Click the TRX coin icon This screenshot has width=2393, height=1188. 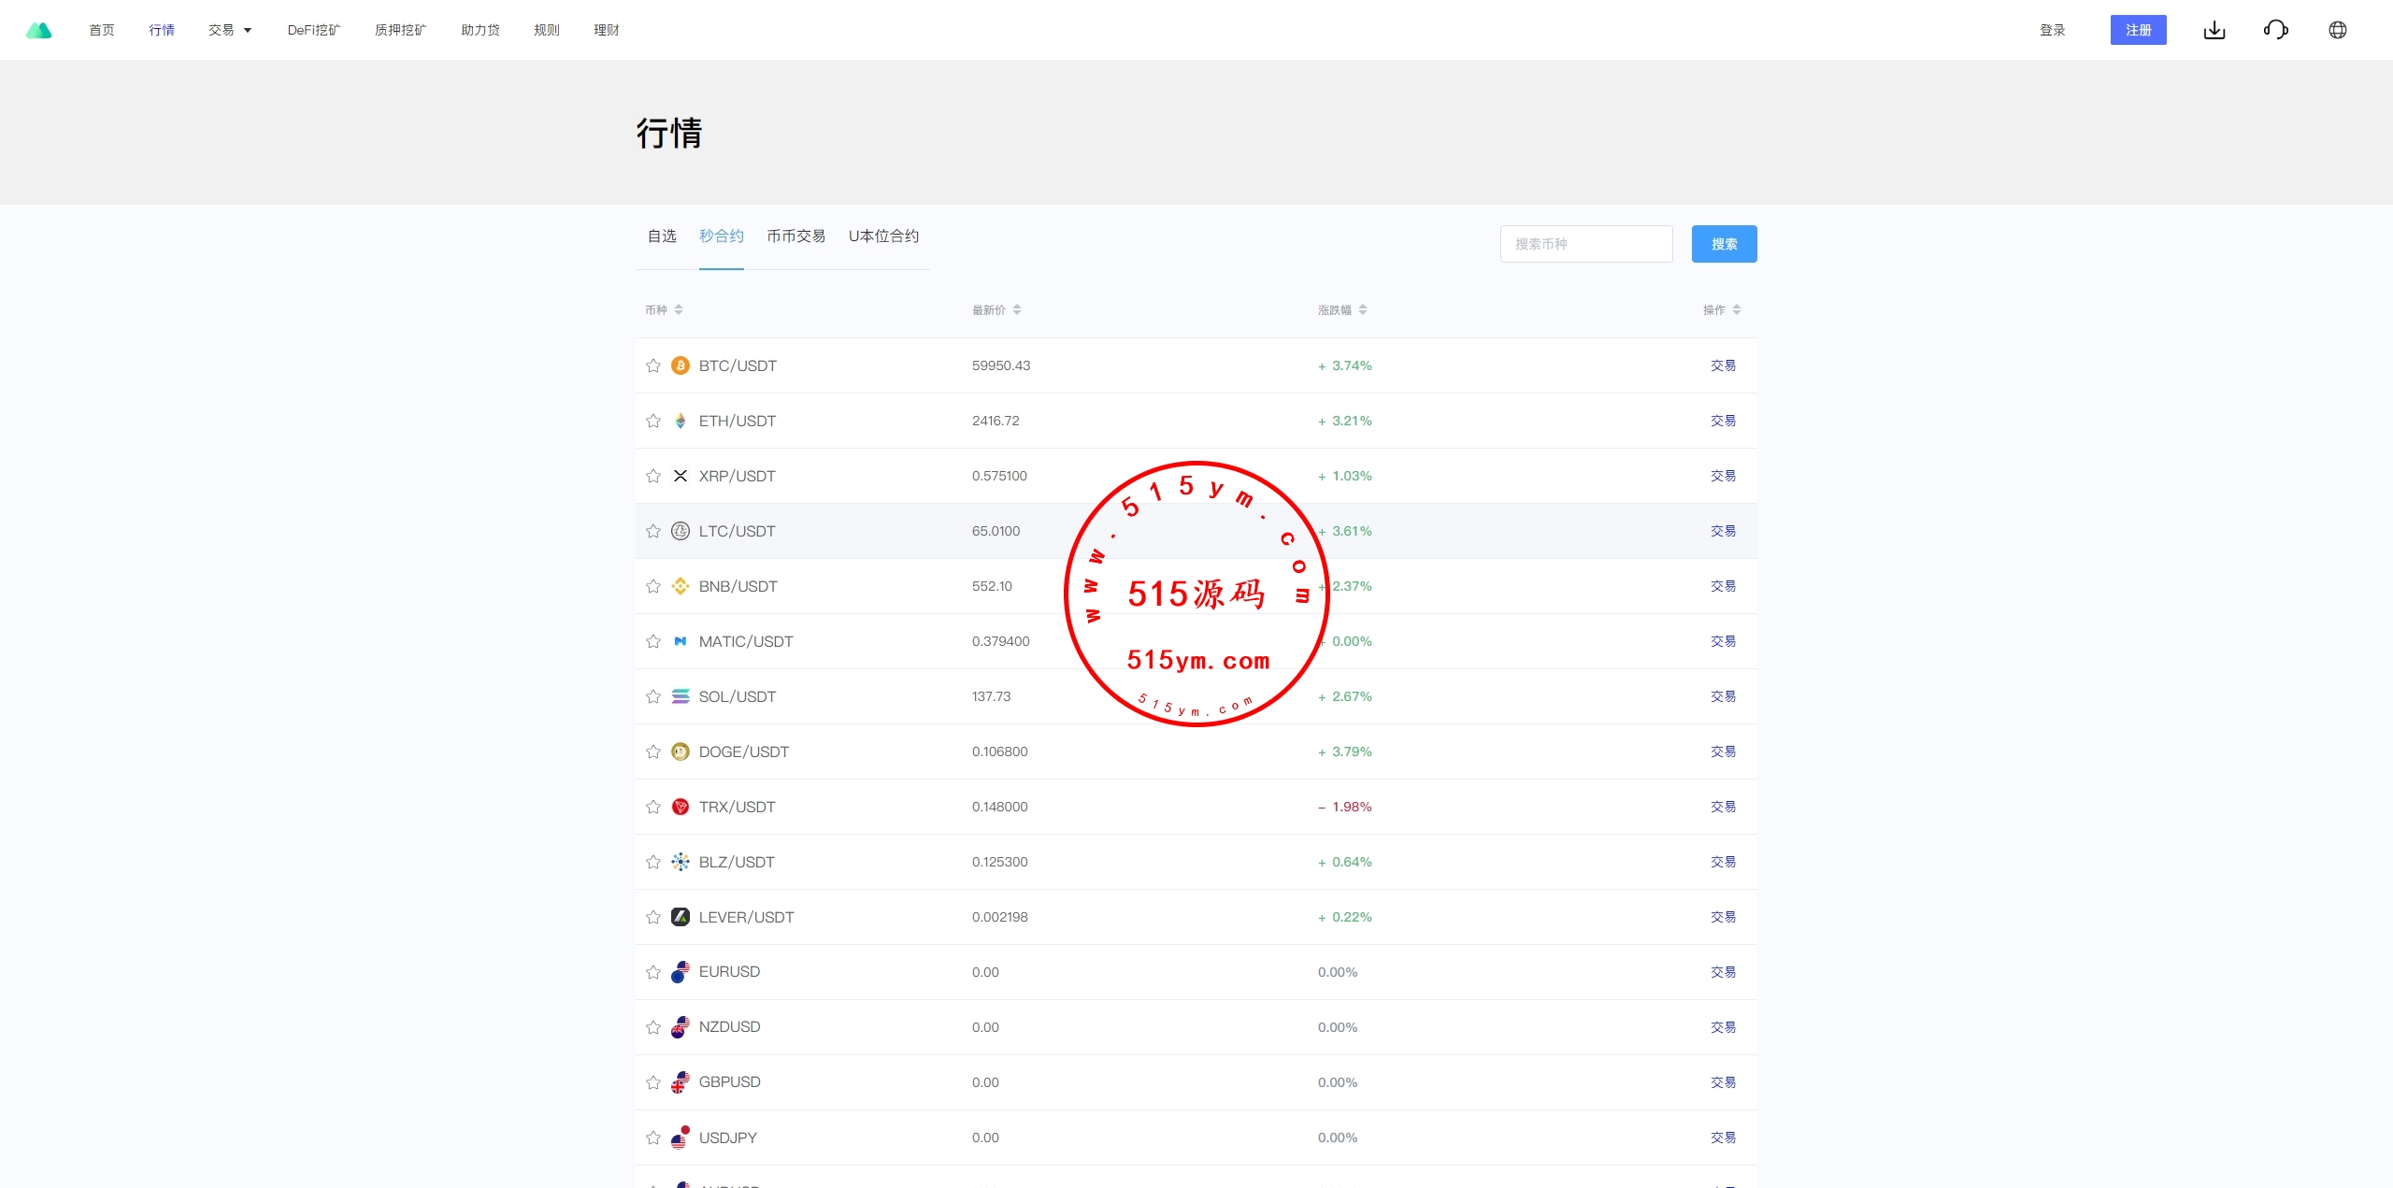681,807
